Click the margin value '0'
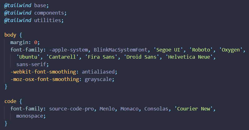 [36, 42]
